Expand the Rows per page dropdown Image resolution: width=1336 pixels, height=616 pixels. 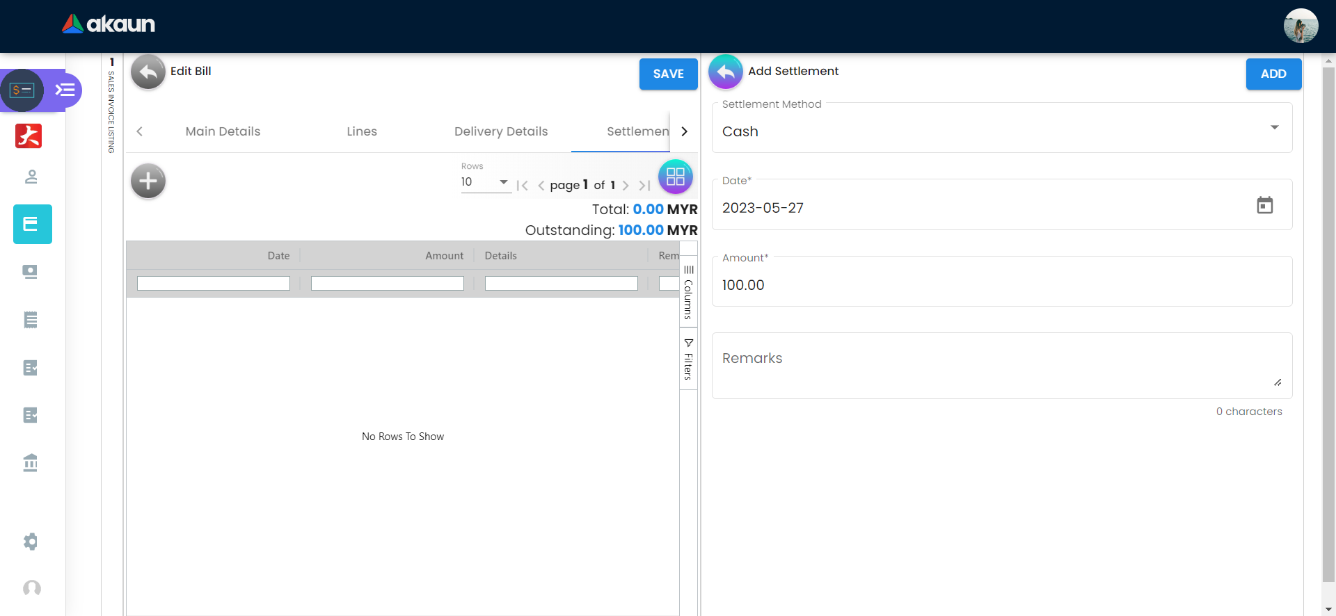coord(485,182)
